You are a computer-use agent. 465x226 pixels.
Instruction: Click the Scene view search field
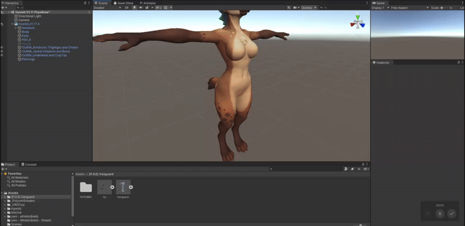[x=344, y=8]
